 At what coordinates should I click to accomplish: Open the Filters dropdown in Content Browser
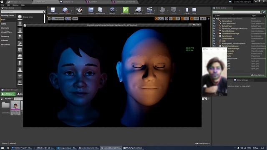(8, 99)
